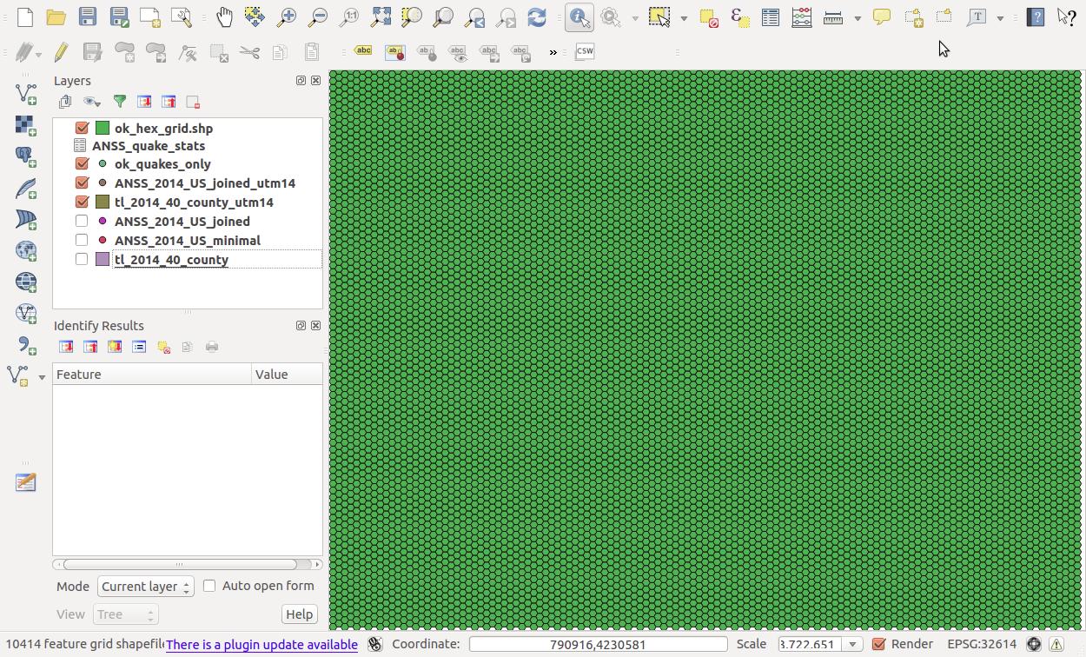Open the attribute table icon

[771, 17]
